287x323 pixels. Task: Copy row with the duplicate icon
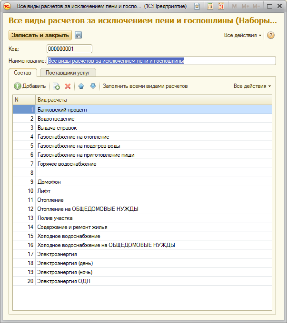tap(56, 86)
